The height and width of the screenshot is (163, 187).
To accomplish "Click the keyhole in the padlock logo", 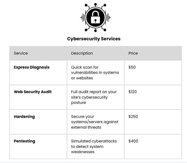I will (95, 20).
